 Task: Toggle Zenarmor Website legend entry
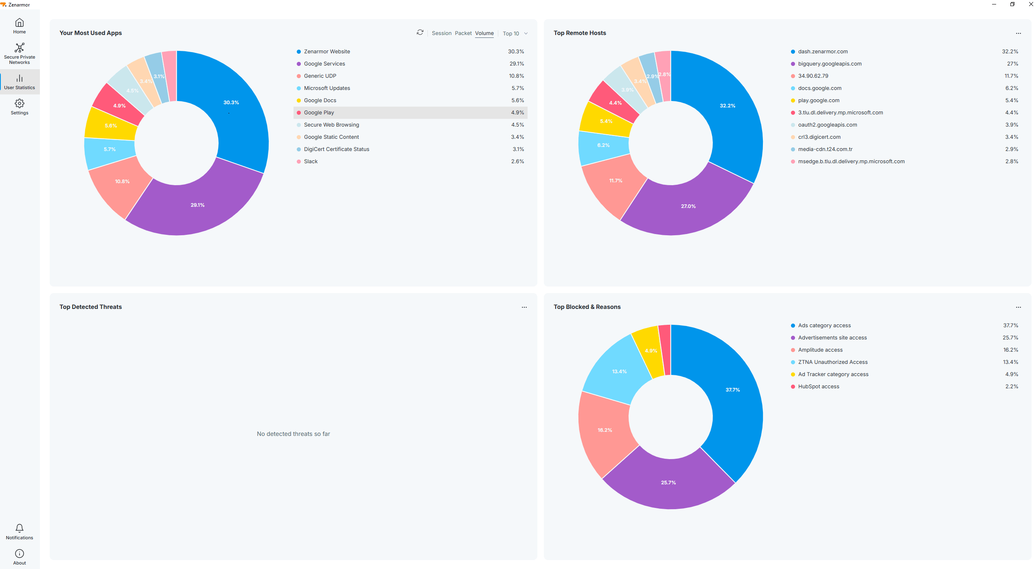(410, 52)
